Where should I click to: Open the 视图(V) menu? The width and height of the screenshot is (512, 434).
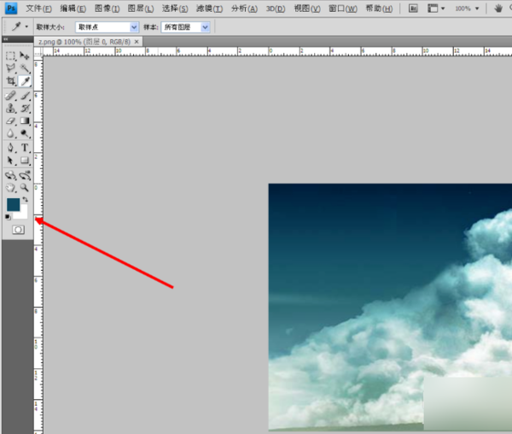(x=307, y=9)
